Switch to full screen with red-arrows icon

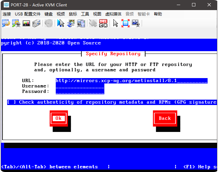pos(126,23)
